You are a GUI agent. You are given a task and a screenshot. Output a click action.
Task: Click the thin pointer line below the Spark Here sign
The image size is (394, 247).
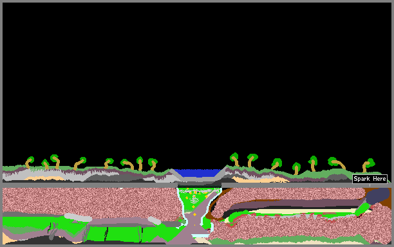coord(370,185)
